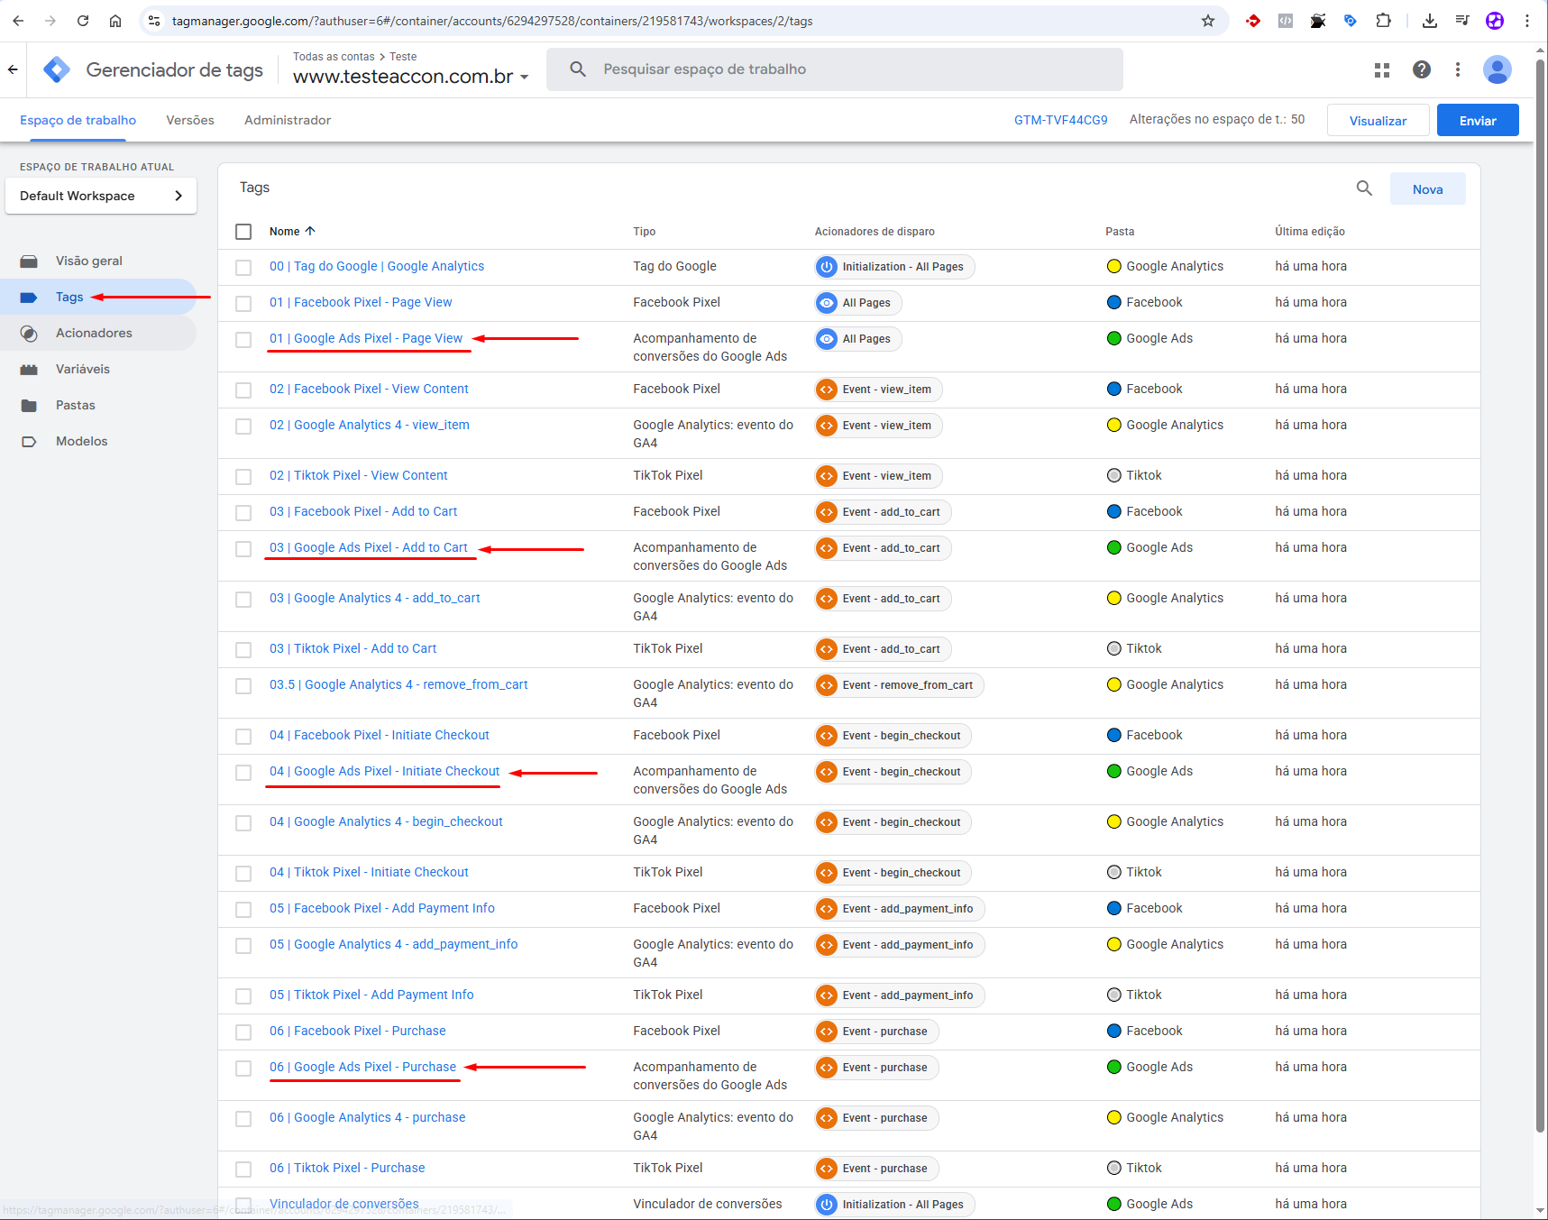Click the Google Tag Manager logo
This screenshot has width=1548, height=1220.
57,69
